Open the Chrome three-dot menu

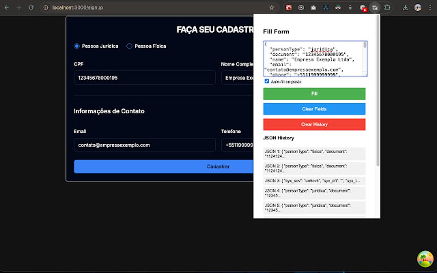[x=430, y=7]
